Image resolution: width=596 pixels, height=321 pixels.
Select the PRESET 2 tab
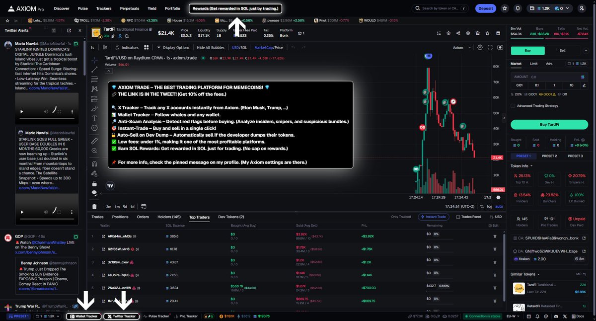coord(549,156)
